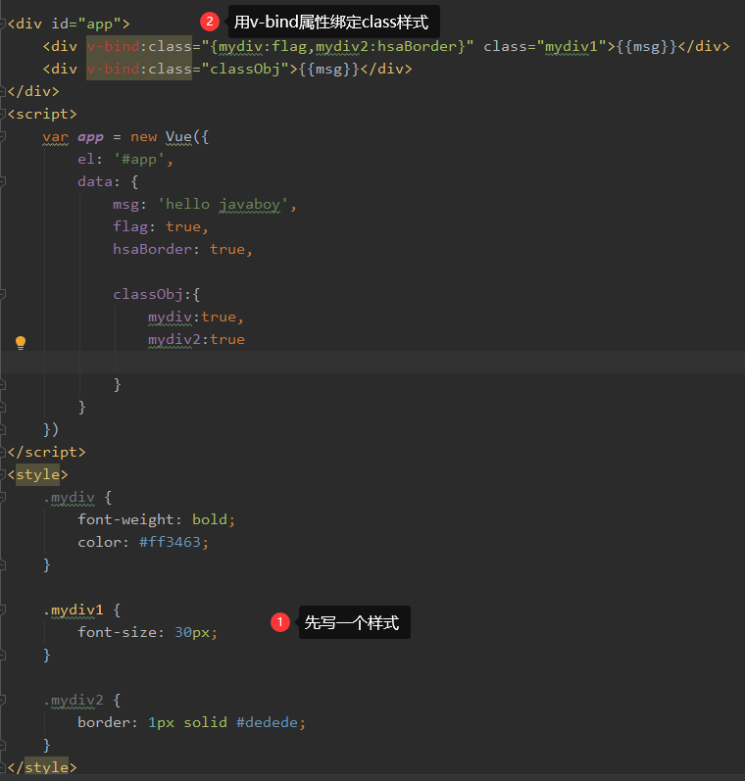Collapse the fold marker beside <script> tag
The image size is (745, 781).
tap(2, 114)
